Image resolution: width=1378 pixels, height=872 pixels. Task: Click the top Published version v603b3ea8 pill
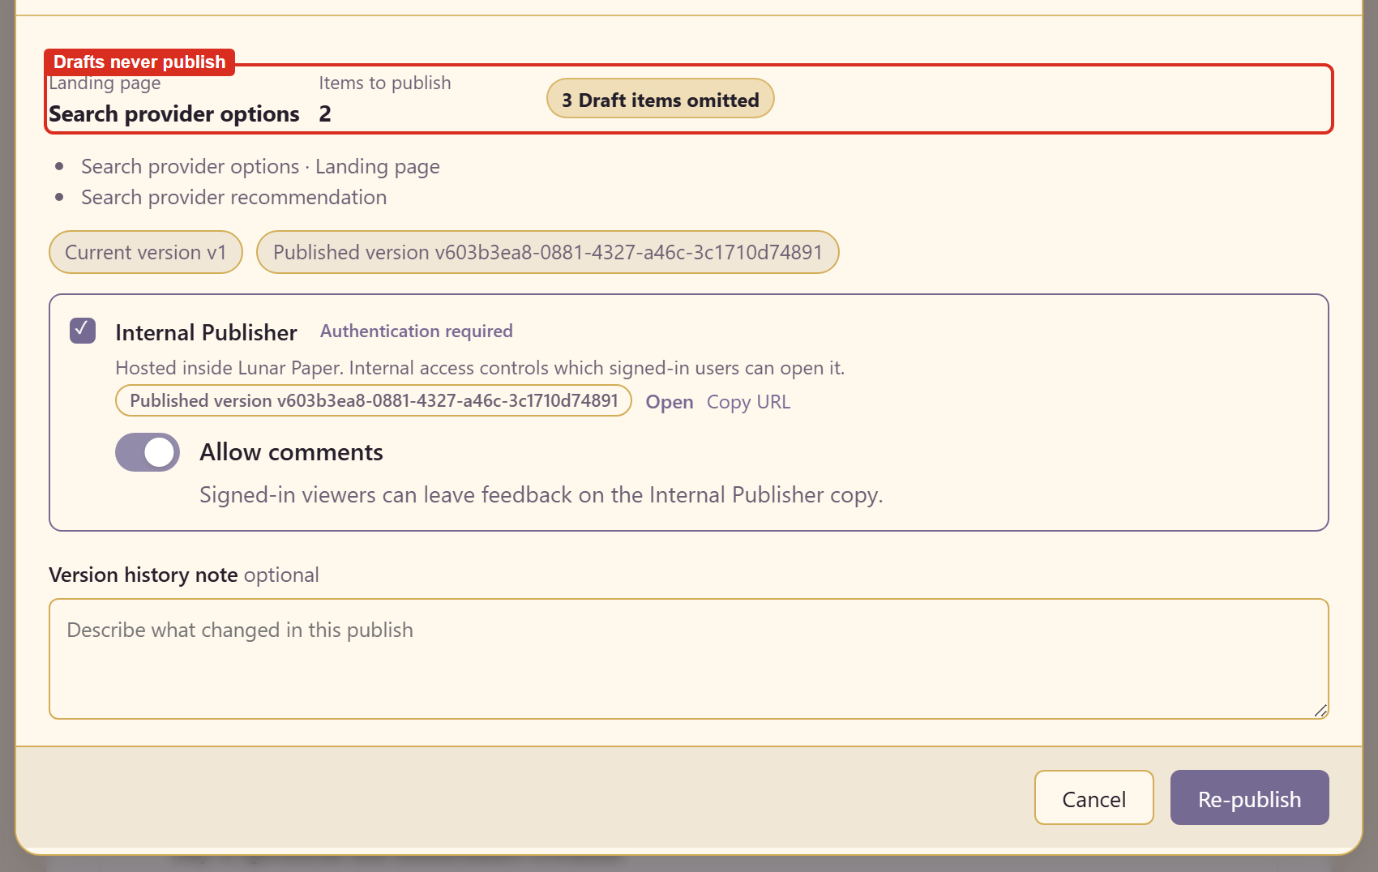point(547,252)
